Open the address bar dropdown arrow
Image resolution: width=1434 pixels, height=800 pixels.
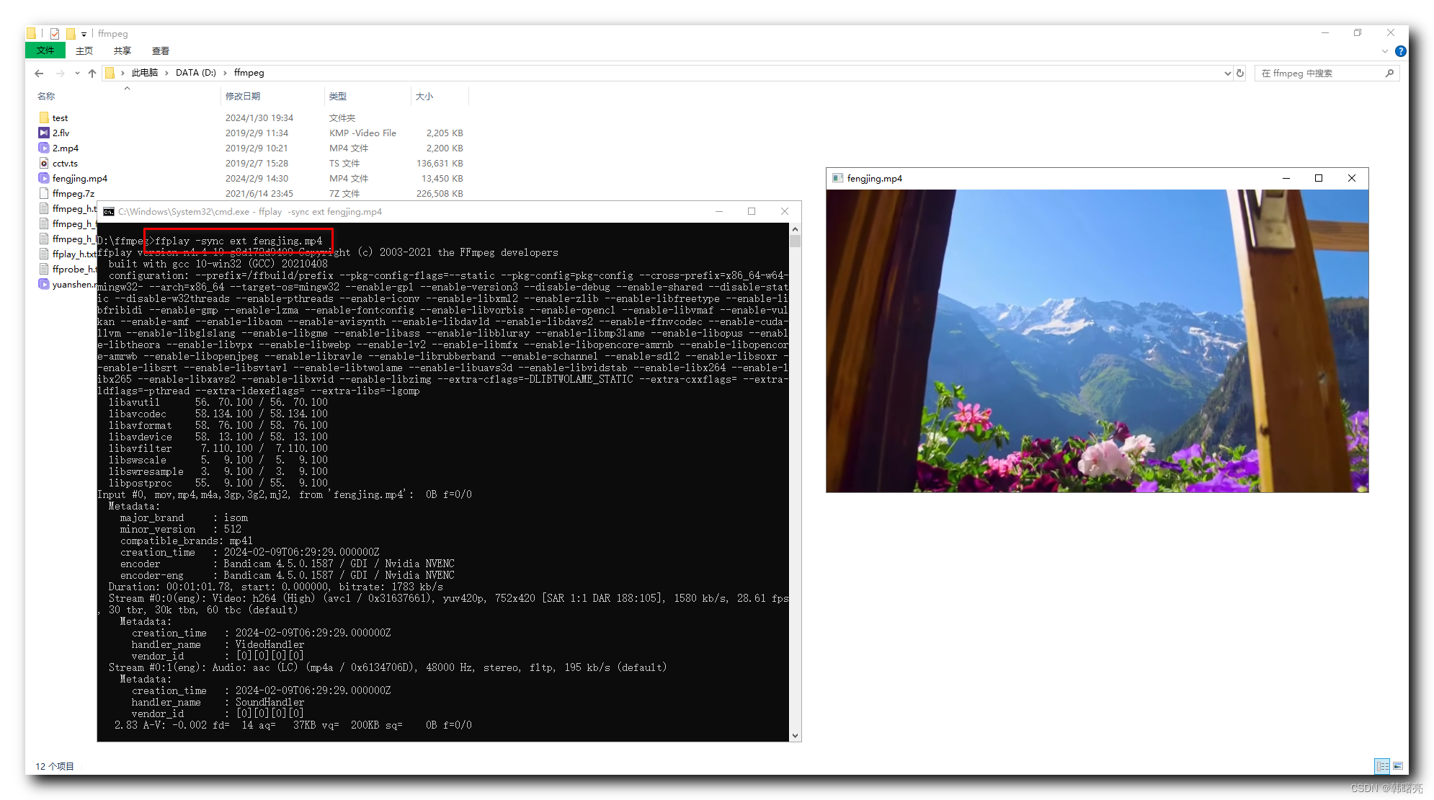point(1227,73)
